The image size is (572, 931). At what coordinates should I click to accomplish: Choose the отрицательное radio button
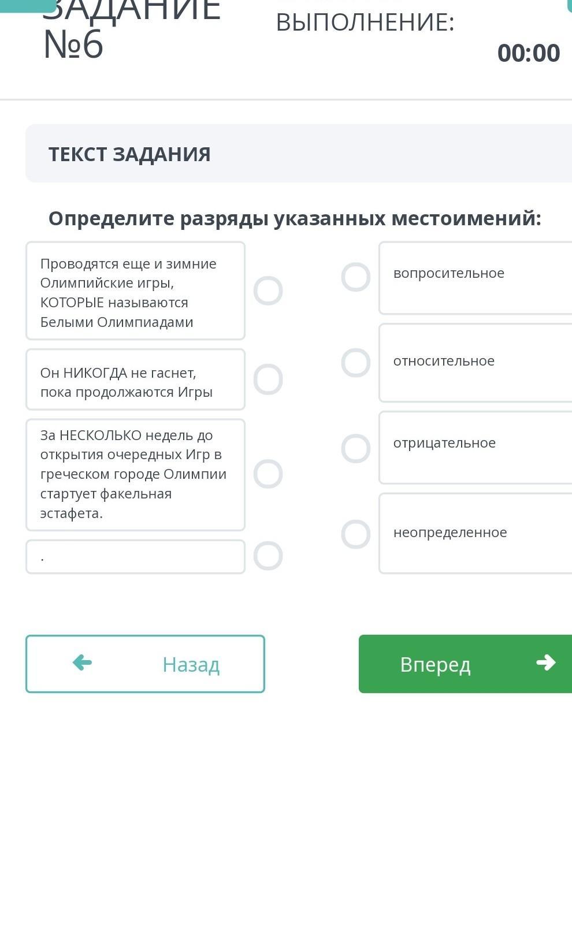tap(356, 449)
